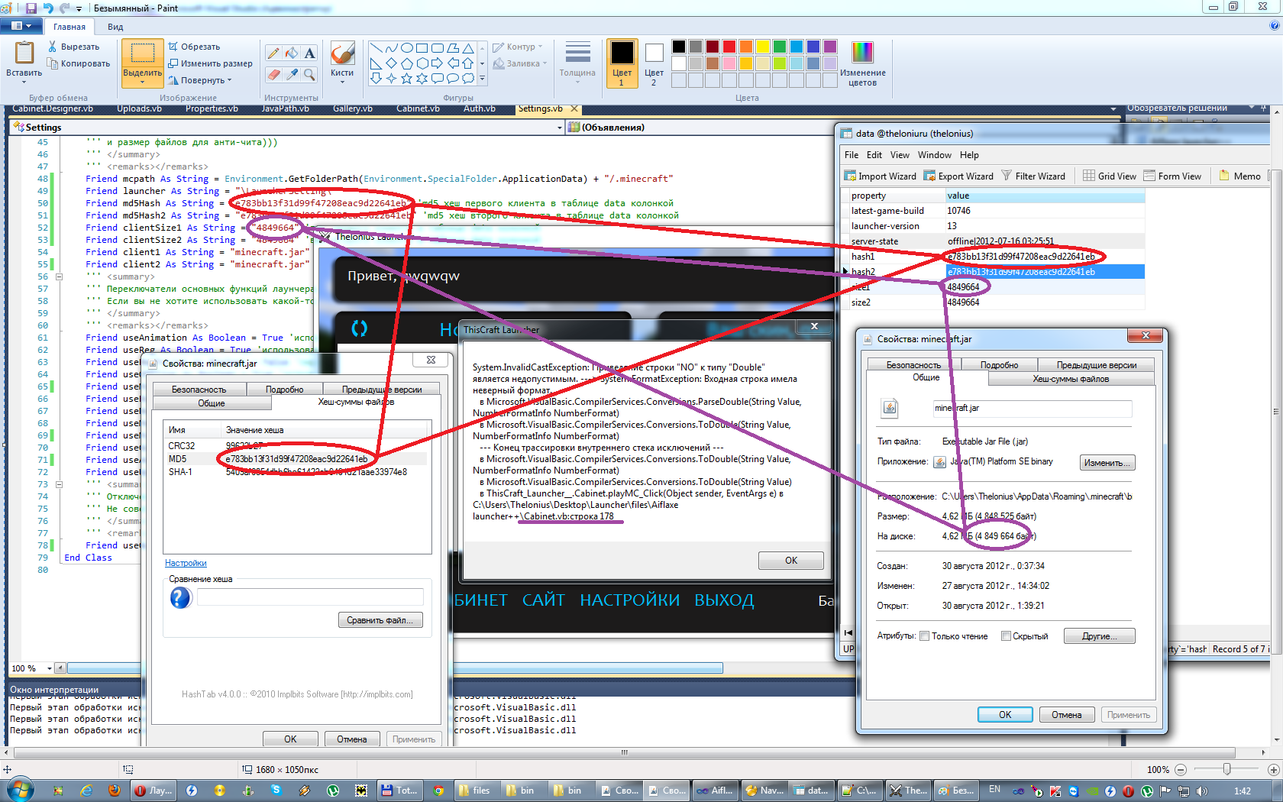
Task: Open the Edit menu in the data @theloniuru window
Action: tap(874, 155)
